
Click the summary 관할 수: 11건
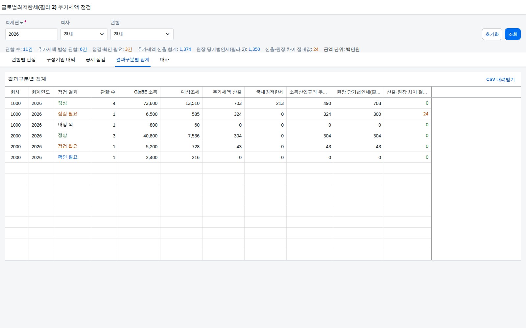point(19,49)
